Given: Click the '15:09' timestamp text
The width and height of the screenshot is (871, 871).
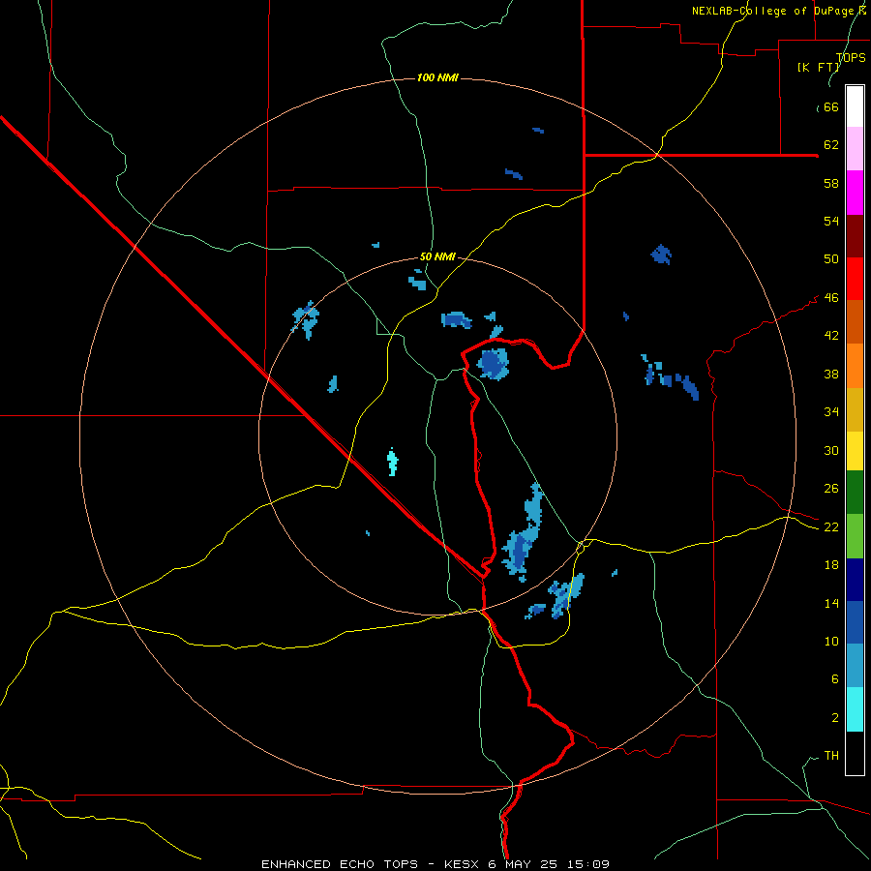Looking at the screenshot, I should point(588,864).
